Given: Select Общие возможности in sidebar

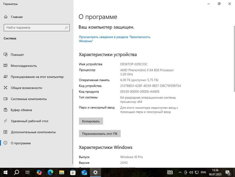Looking at the screenshot, I should pos(37,88).
